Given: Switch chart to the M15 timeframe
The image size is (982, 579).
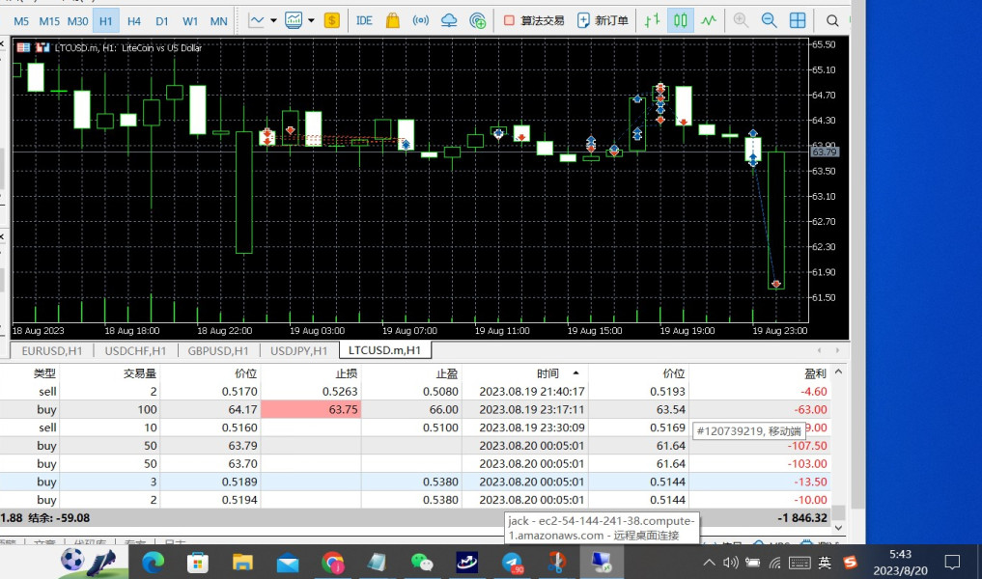Looking at the screenshot, I should (49, 21).
